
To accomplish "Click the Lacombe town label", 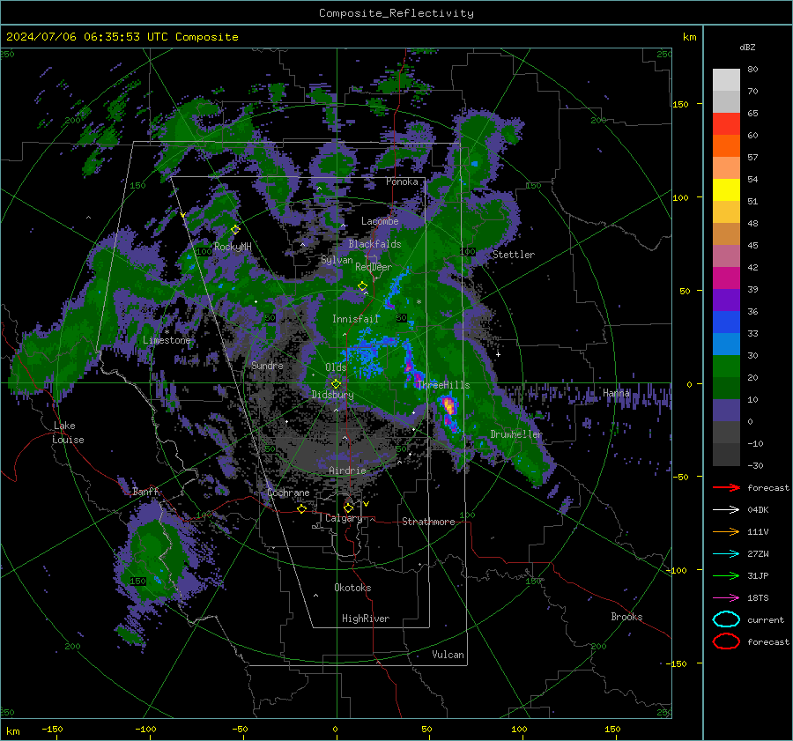I will (x=380, y=221).
